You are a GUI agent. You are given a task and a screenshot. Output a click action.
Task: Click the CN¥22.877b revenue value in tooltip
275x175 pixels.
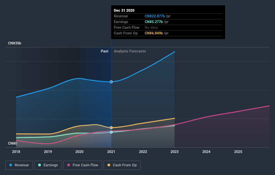click(155, 16)
